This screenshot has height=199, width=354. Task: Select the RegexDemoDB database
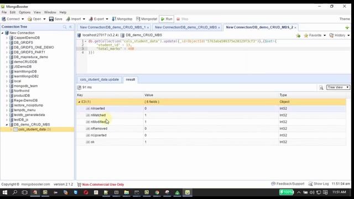click(25, 101)
